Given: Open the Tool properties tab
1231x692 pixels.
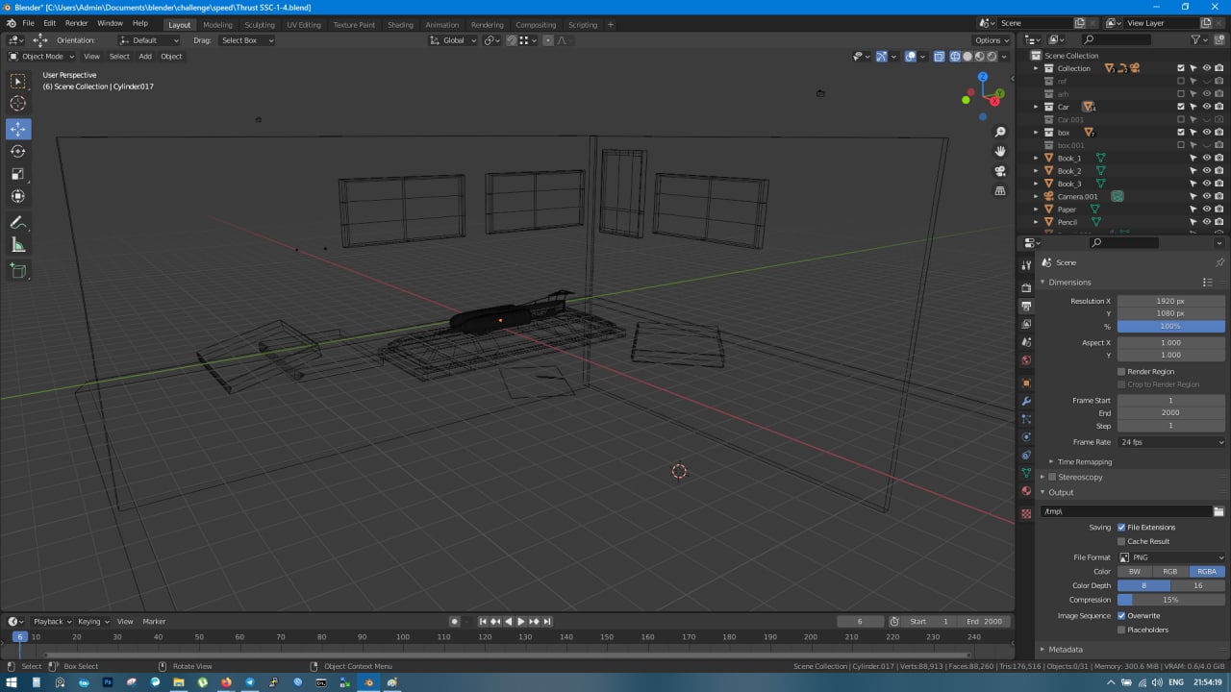Looking at the screenshot, I should point(1026,265).
